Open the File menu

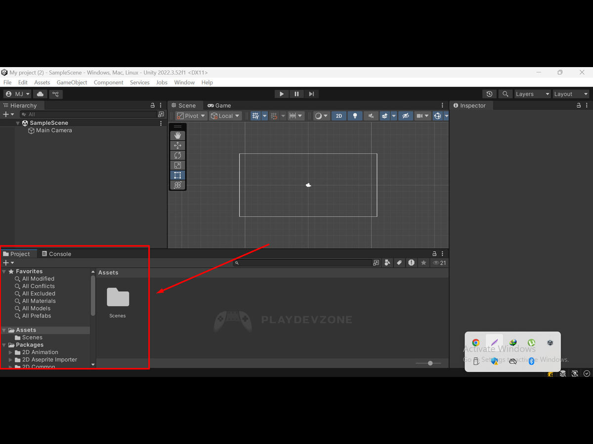click(x=7, y=82)
